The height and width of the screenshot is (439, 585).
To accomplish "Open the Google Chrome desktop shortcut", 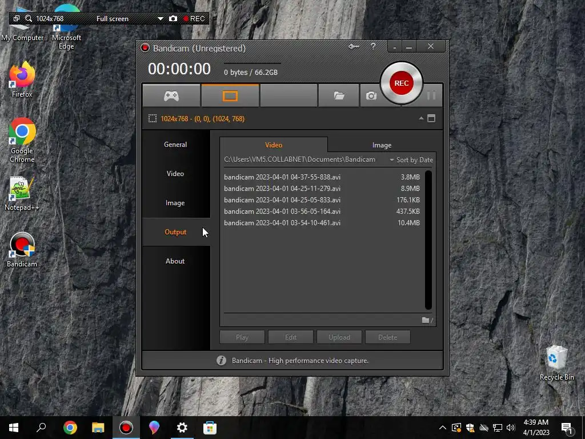I will coord(22,141).
